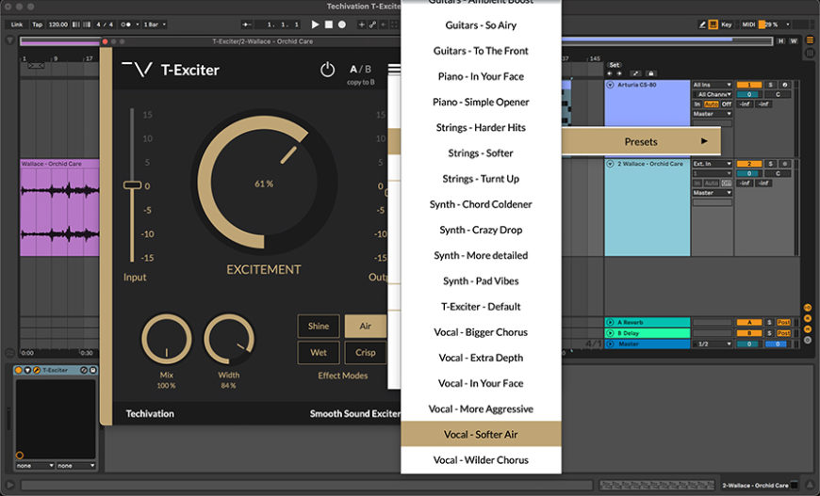
Task: Click the automation arm link icon
Action: (x=372, y=24)
